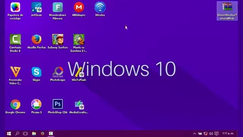
Task: Click the taskbar search magnifier
Action: tap(17, 134)
